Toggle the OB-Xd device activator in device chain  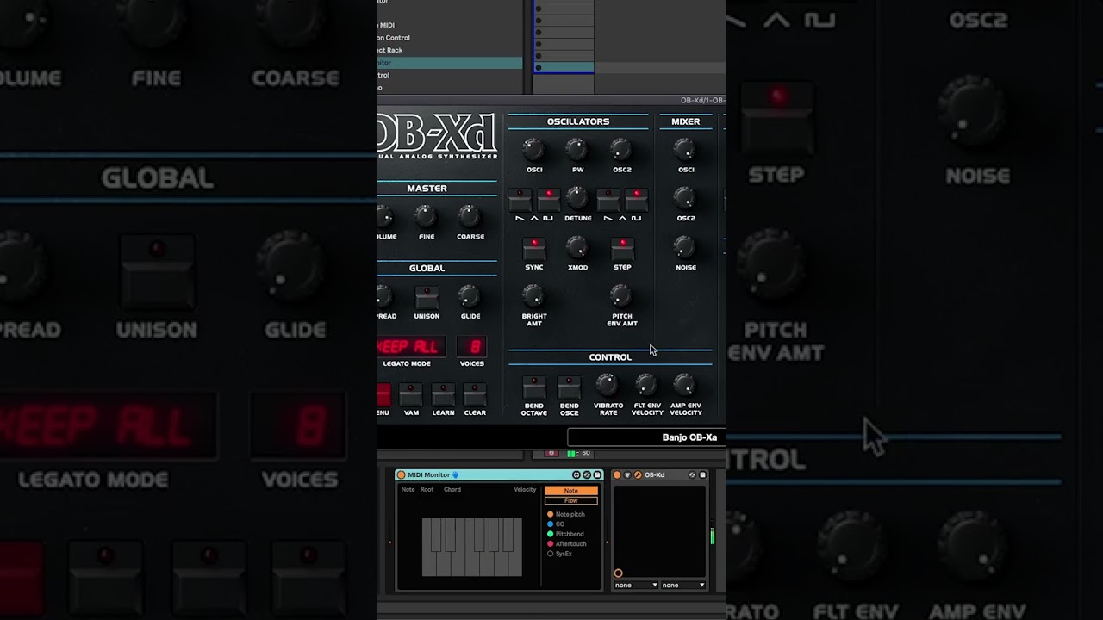[x=617, y=475]
